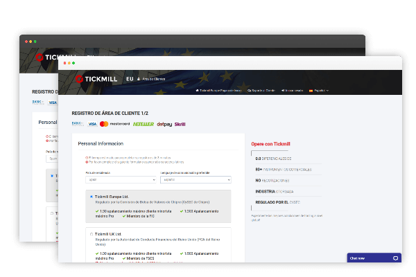Click the home icon in the header navigation

197,91
